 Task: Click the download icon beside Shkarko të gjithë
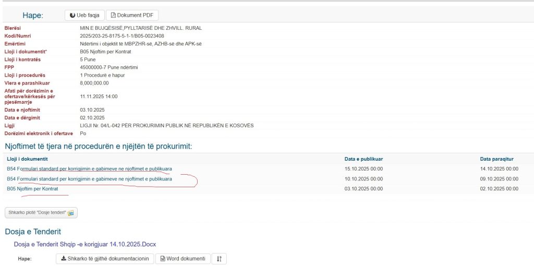(63, 259)
